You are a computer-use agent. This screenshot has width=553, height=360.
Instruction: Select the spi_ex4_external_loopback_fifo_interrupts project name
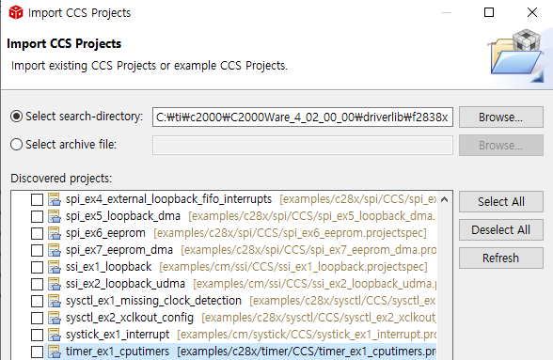(168, 199)
